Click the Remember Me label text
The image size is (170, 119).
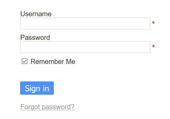tap(53, 62)
